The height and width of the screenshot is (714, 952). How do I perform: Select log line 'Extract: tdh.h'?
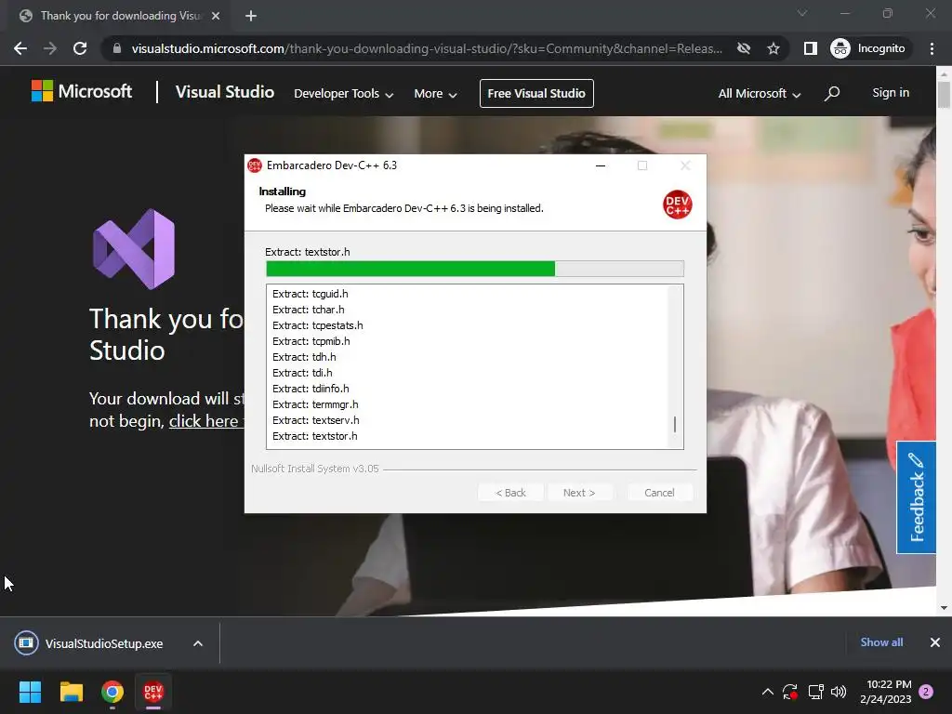pos(304,357)
